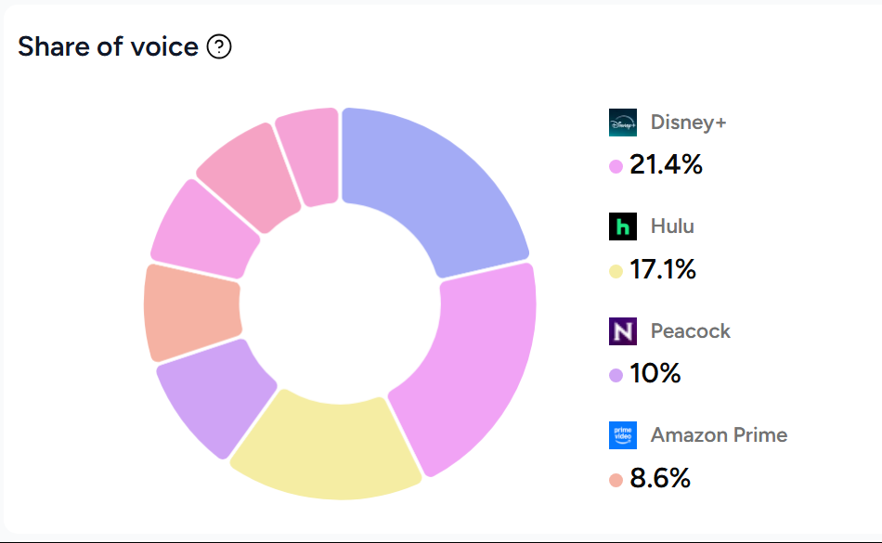Click the salmon dot beside 8.6%

tap(616, 481)
